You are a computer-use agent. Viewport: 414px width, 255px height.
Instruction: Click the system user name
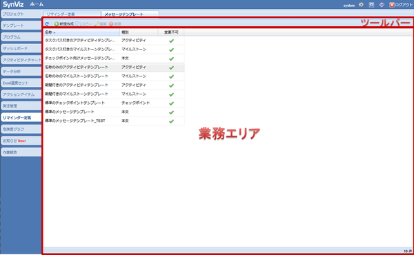348,6
